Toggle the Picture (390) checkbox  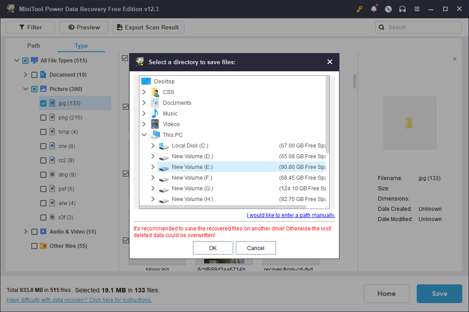(34, 89)
